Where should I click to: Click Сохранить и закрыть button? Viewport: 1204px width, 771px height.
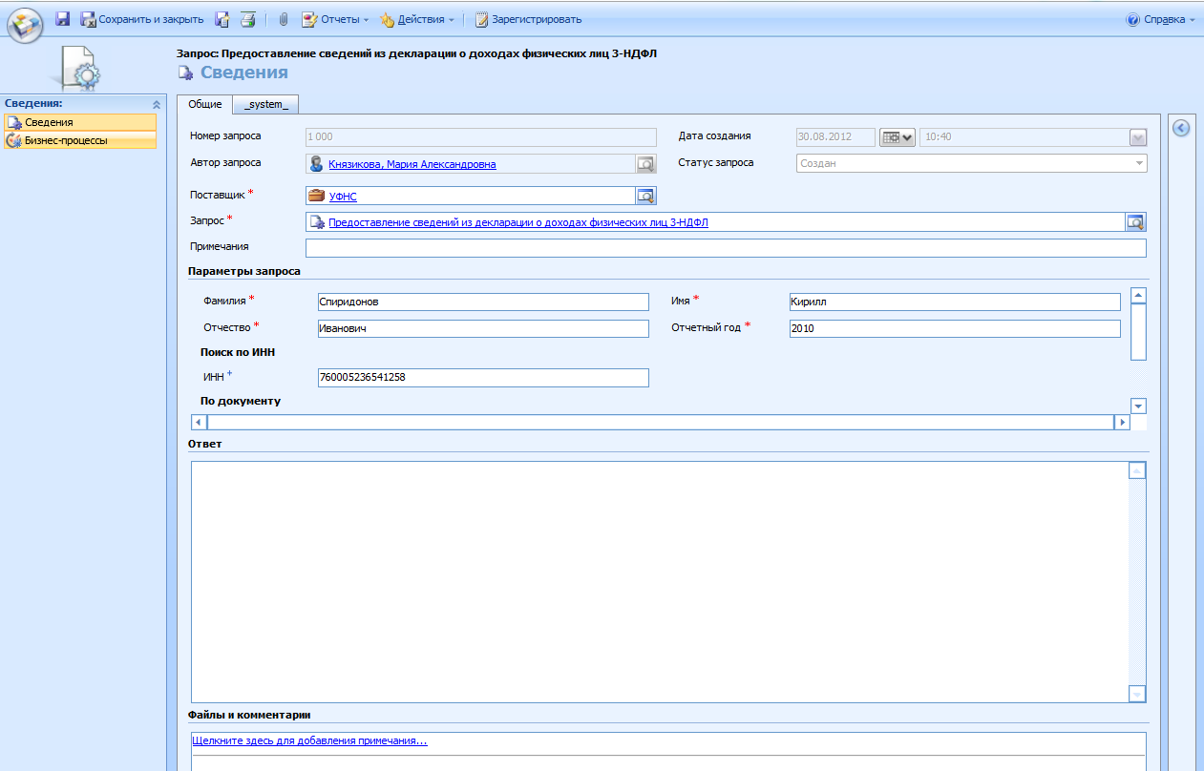[x=142, y=19]
